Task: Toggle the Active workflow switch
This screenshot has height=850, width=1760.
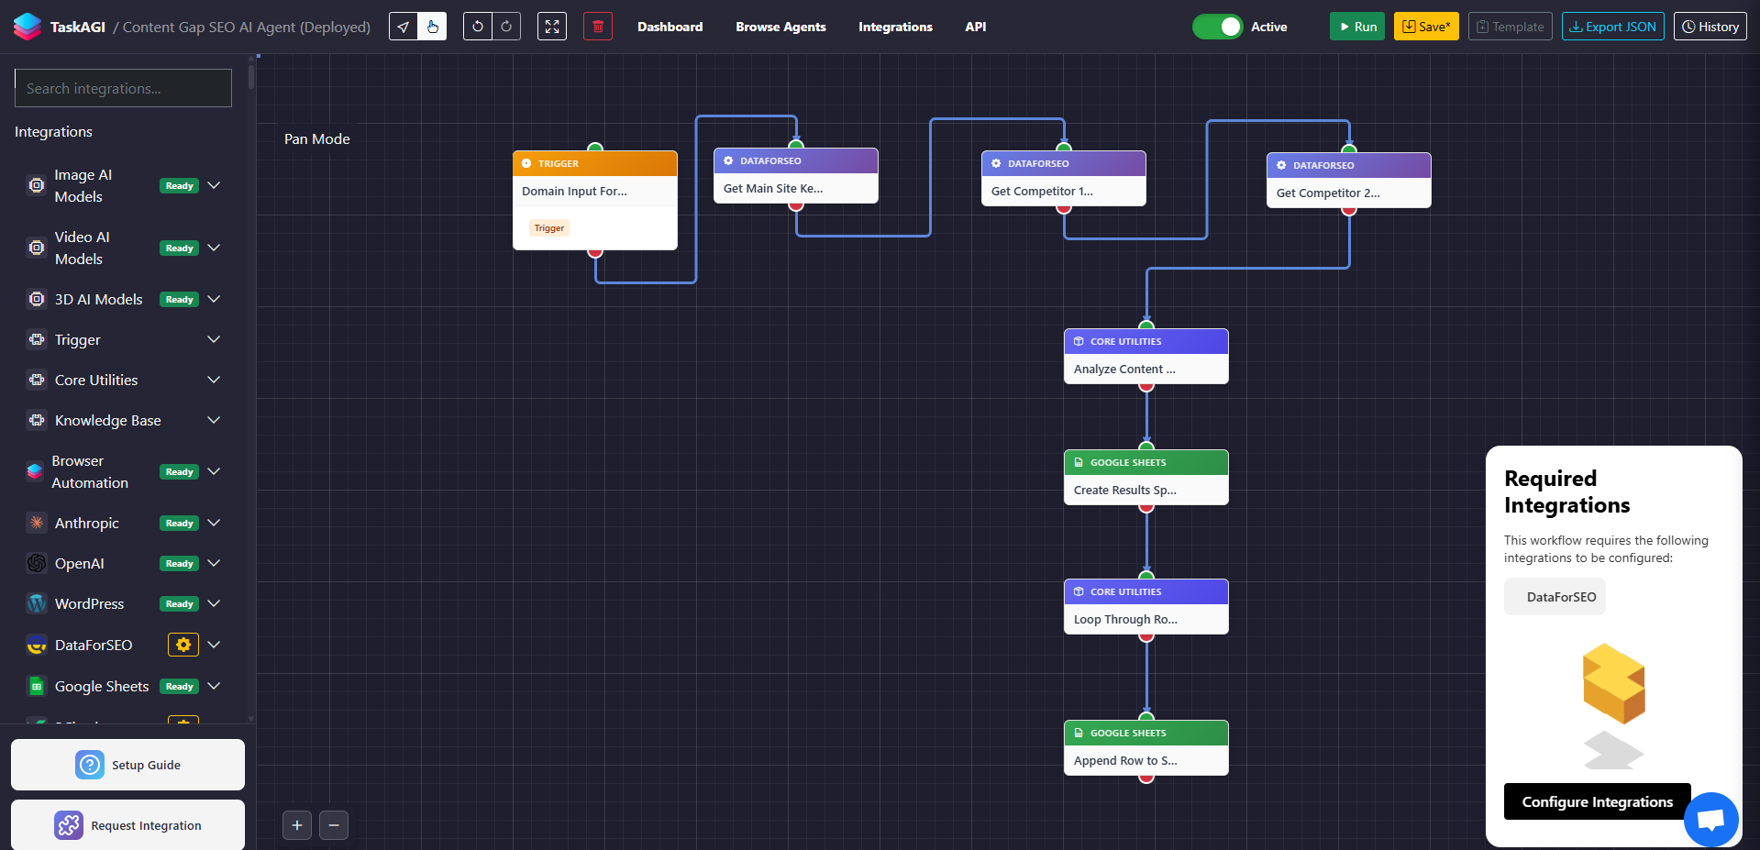Action: (1217, 27)
